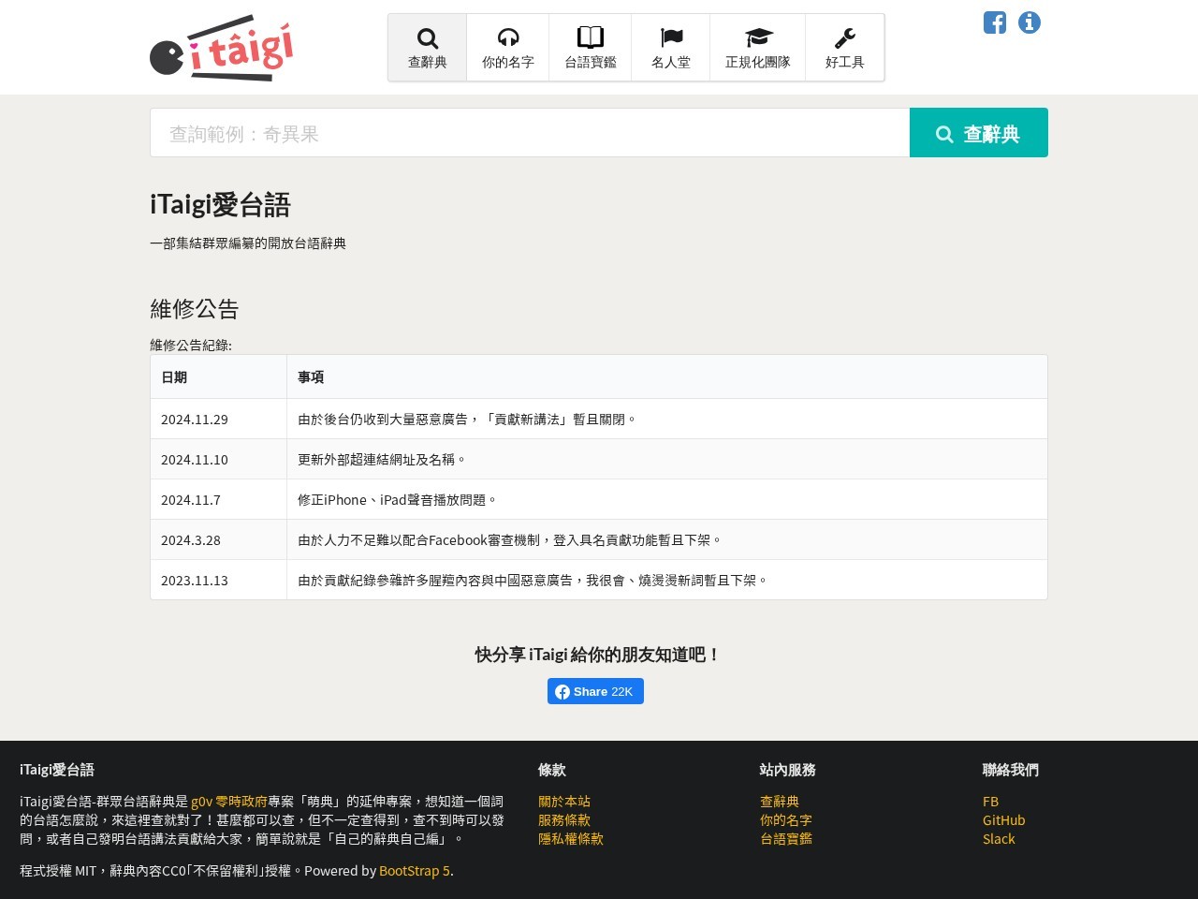Select the 2024.11.7 date cell
1198x899 pixels.
[x=219, y=500]
